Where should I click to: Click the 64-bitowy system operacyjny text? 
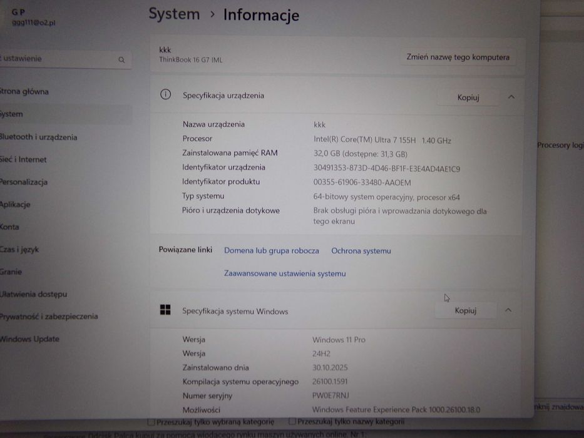386,197
